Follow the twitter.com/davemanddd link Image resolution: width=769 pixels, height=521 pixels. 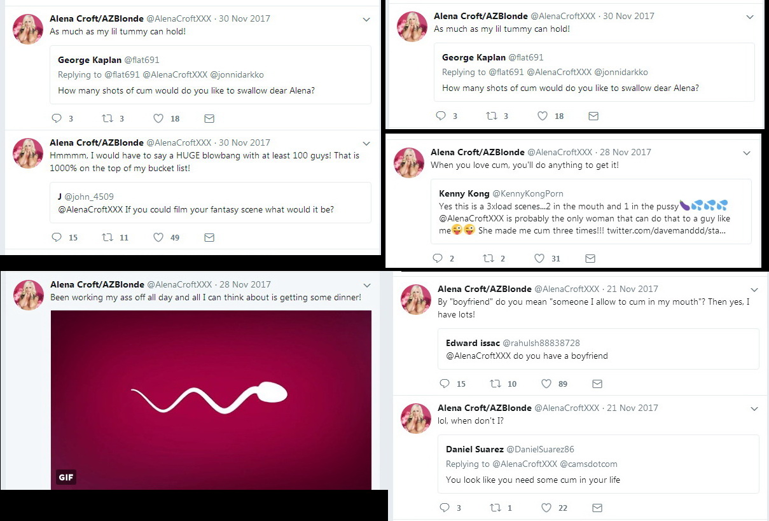tap(666, 230)
